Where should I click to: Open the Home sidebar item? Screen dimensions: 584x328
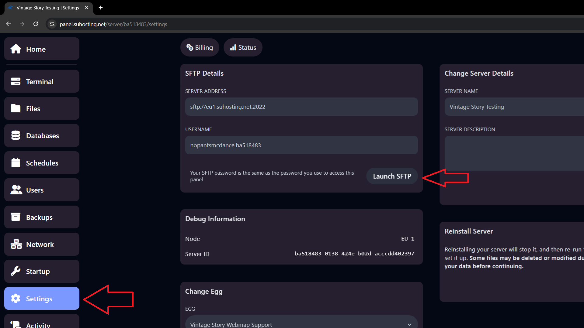tap(42, 49)
